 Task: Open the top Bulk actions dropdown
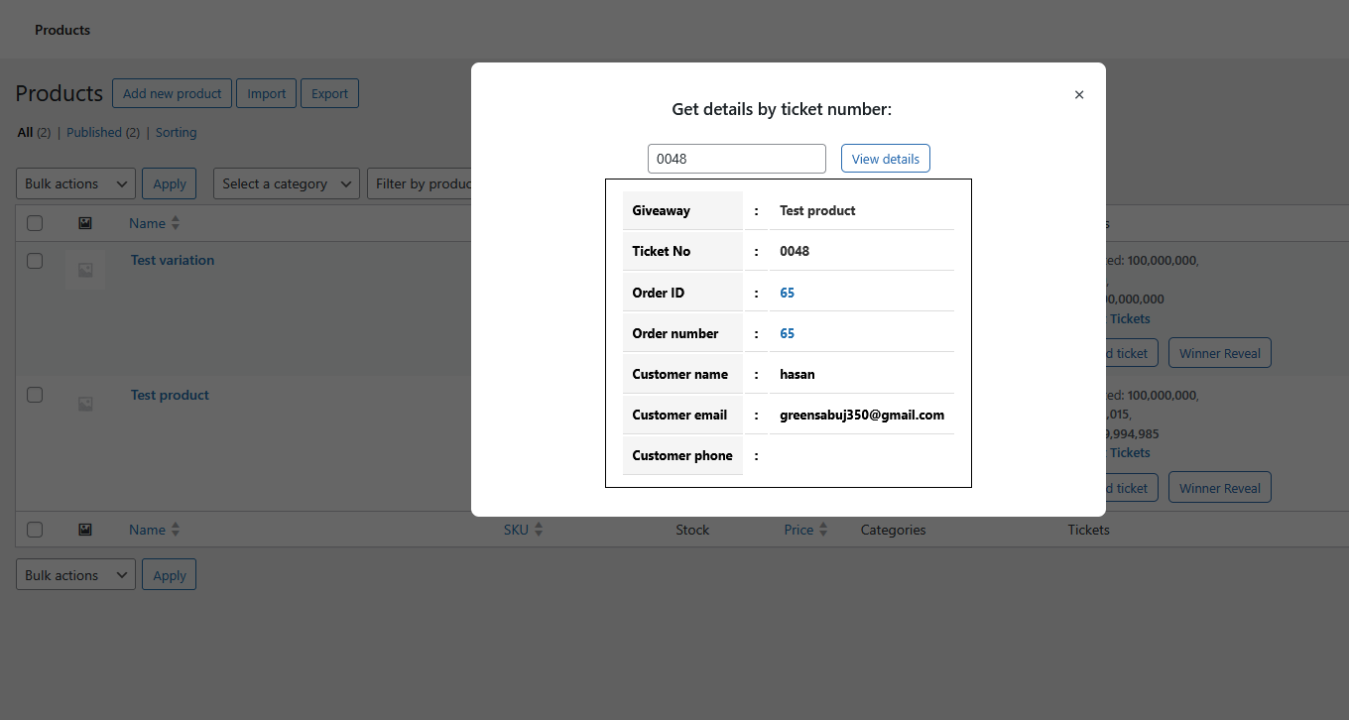click(75, 183)
